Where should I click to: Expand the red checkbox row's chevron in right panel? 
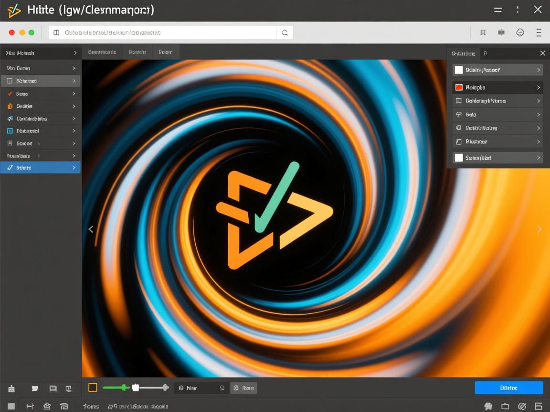pyautogui.click(x=539, y=87)
